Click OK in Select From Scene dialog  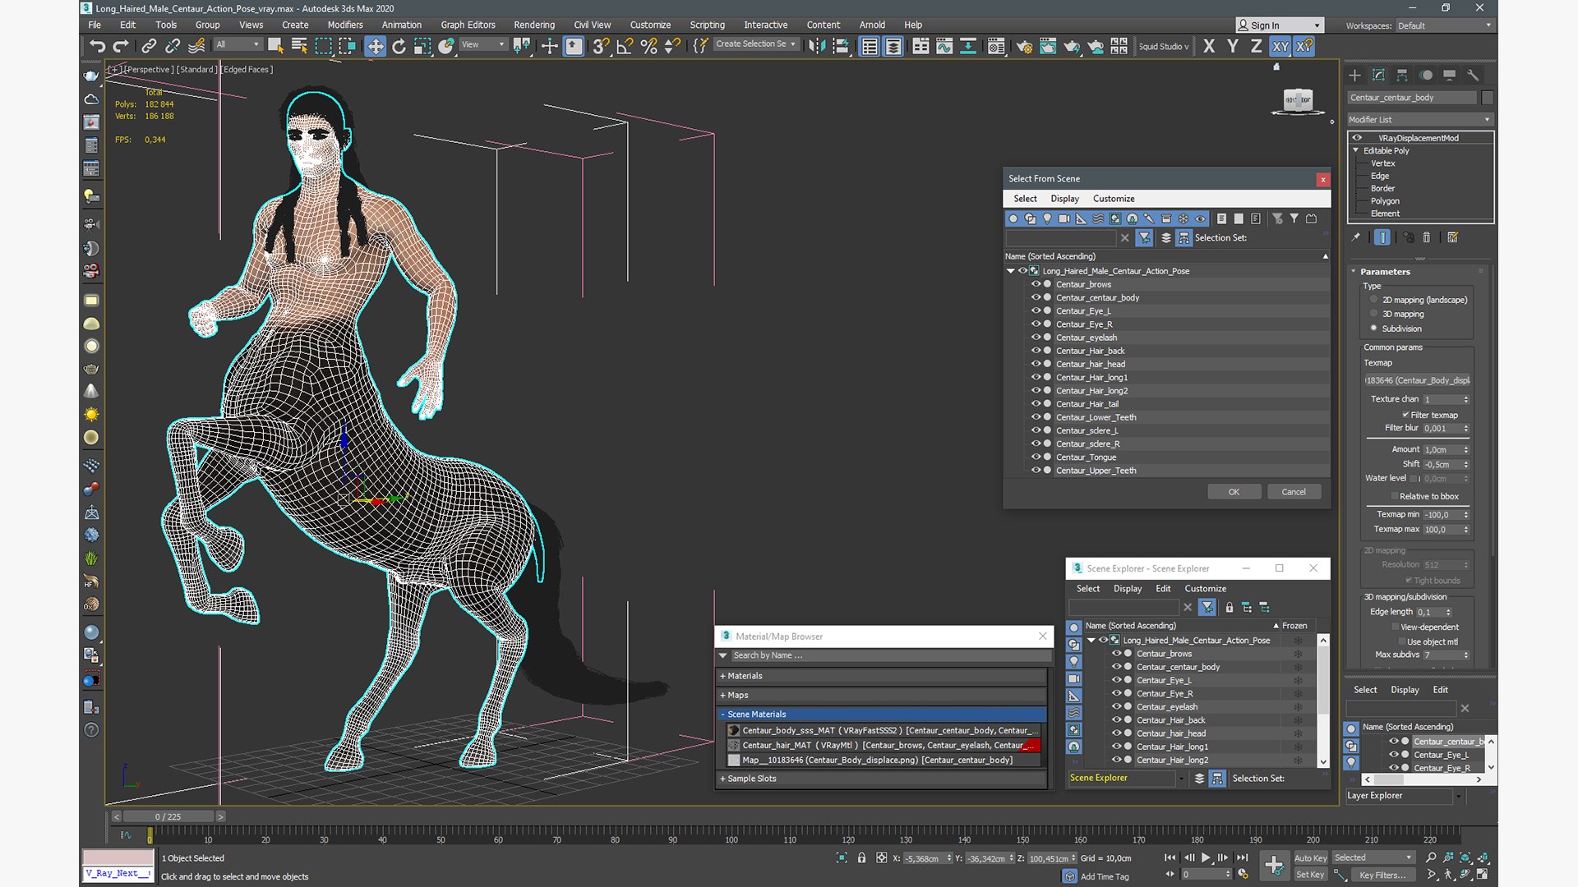pos(1234,492)
